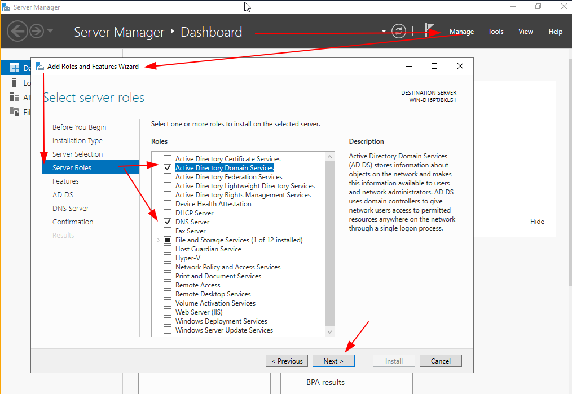This screenshot has width=572, height=394.
Task: Check the Remote Access role
Action: pos(168,285)
